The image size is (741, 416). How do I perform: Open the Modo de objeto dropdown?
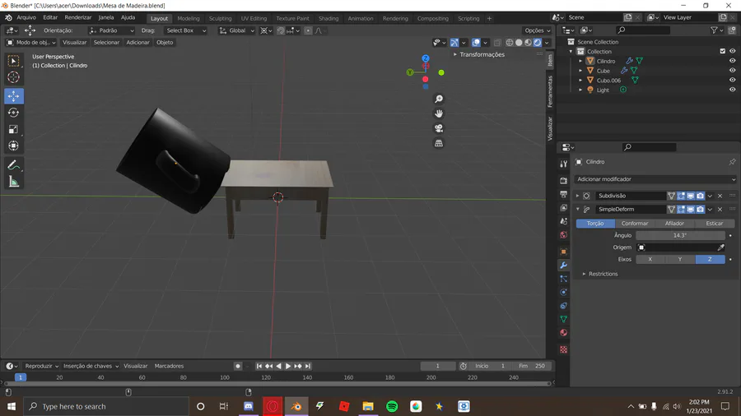click(31, 43)
